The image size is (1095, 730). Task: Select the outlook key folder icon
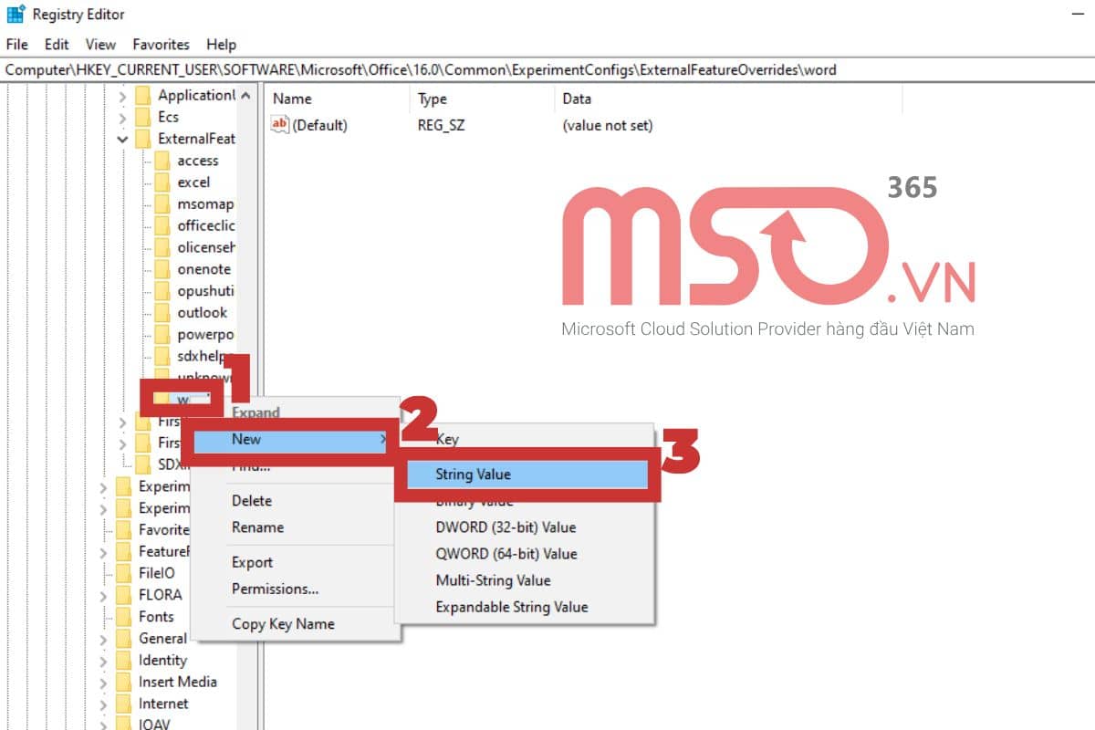coord(162,312)
